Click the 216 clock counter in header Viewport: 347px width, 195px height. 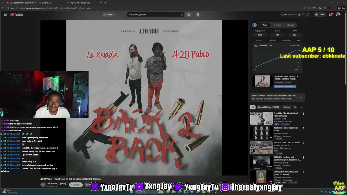[284, 15]
